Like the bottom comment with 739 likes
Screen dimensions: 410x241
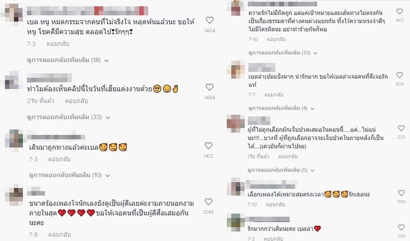pos(401,227)
